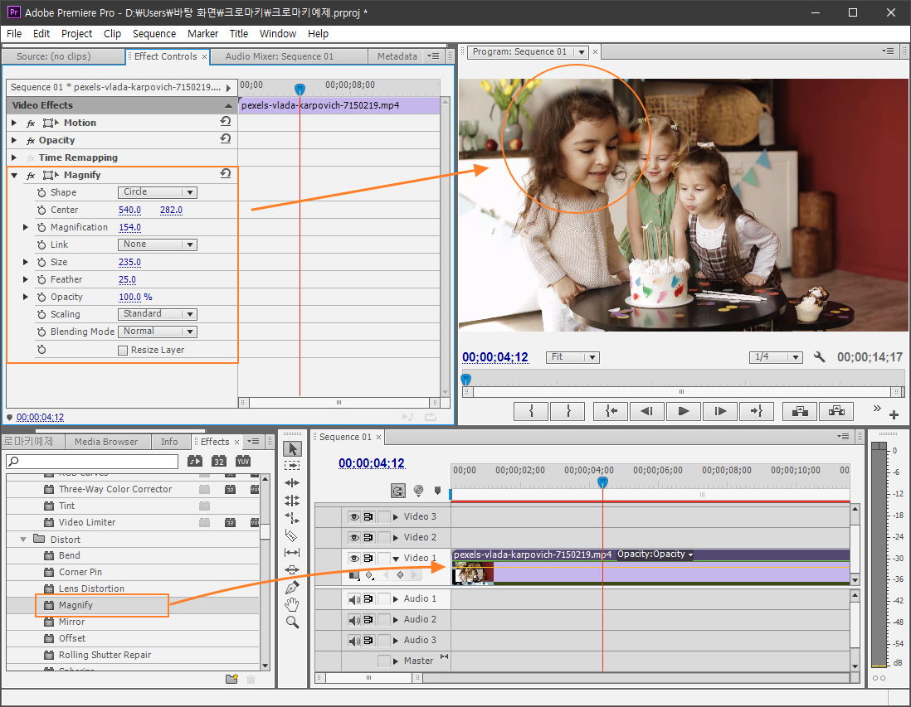Click the Effects panel search field
This screenshot has width=911, height=707.
(92, 462)
